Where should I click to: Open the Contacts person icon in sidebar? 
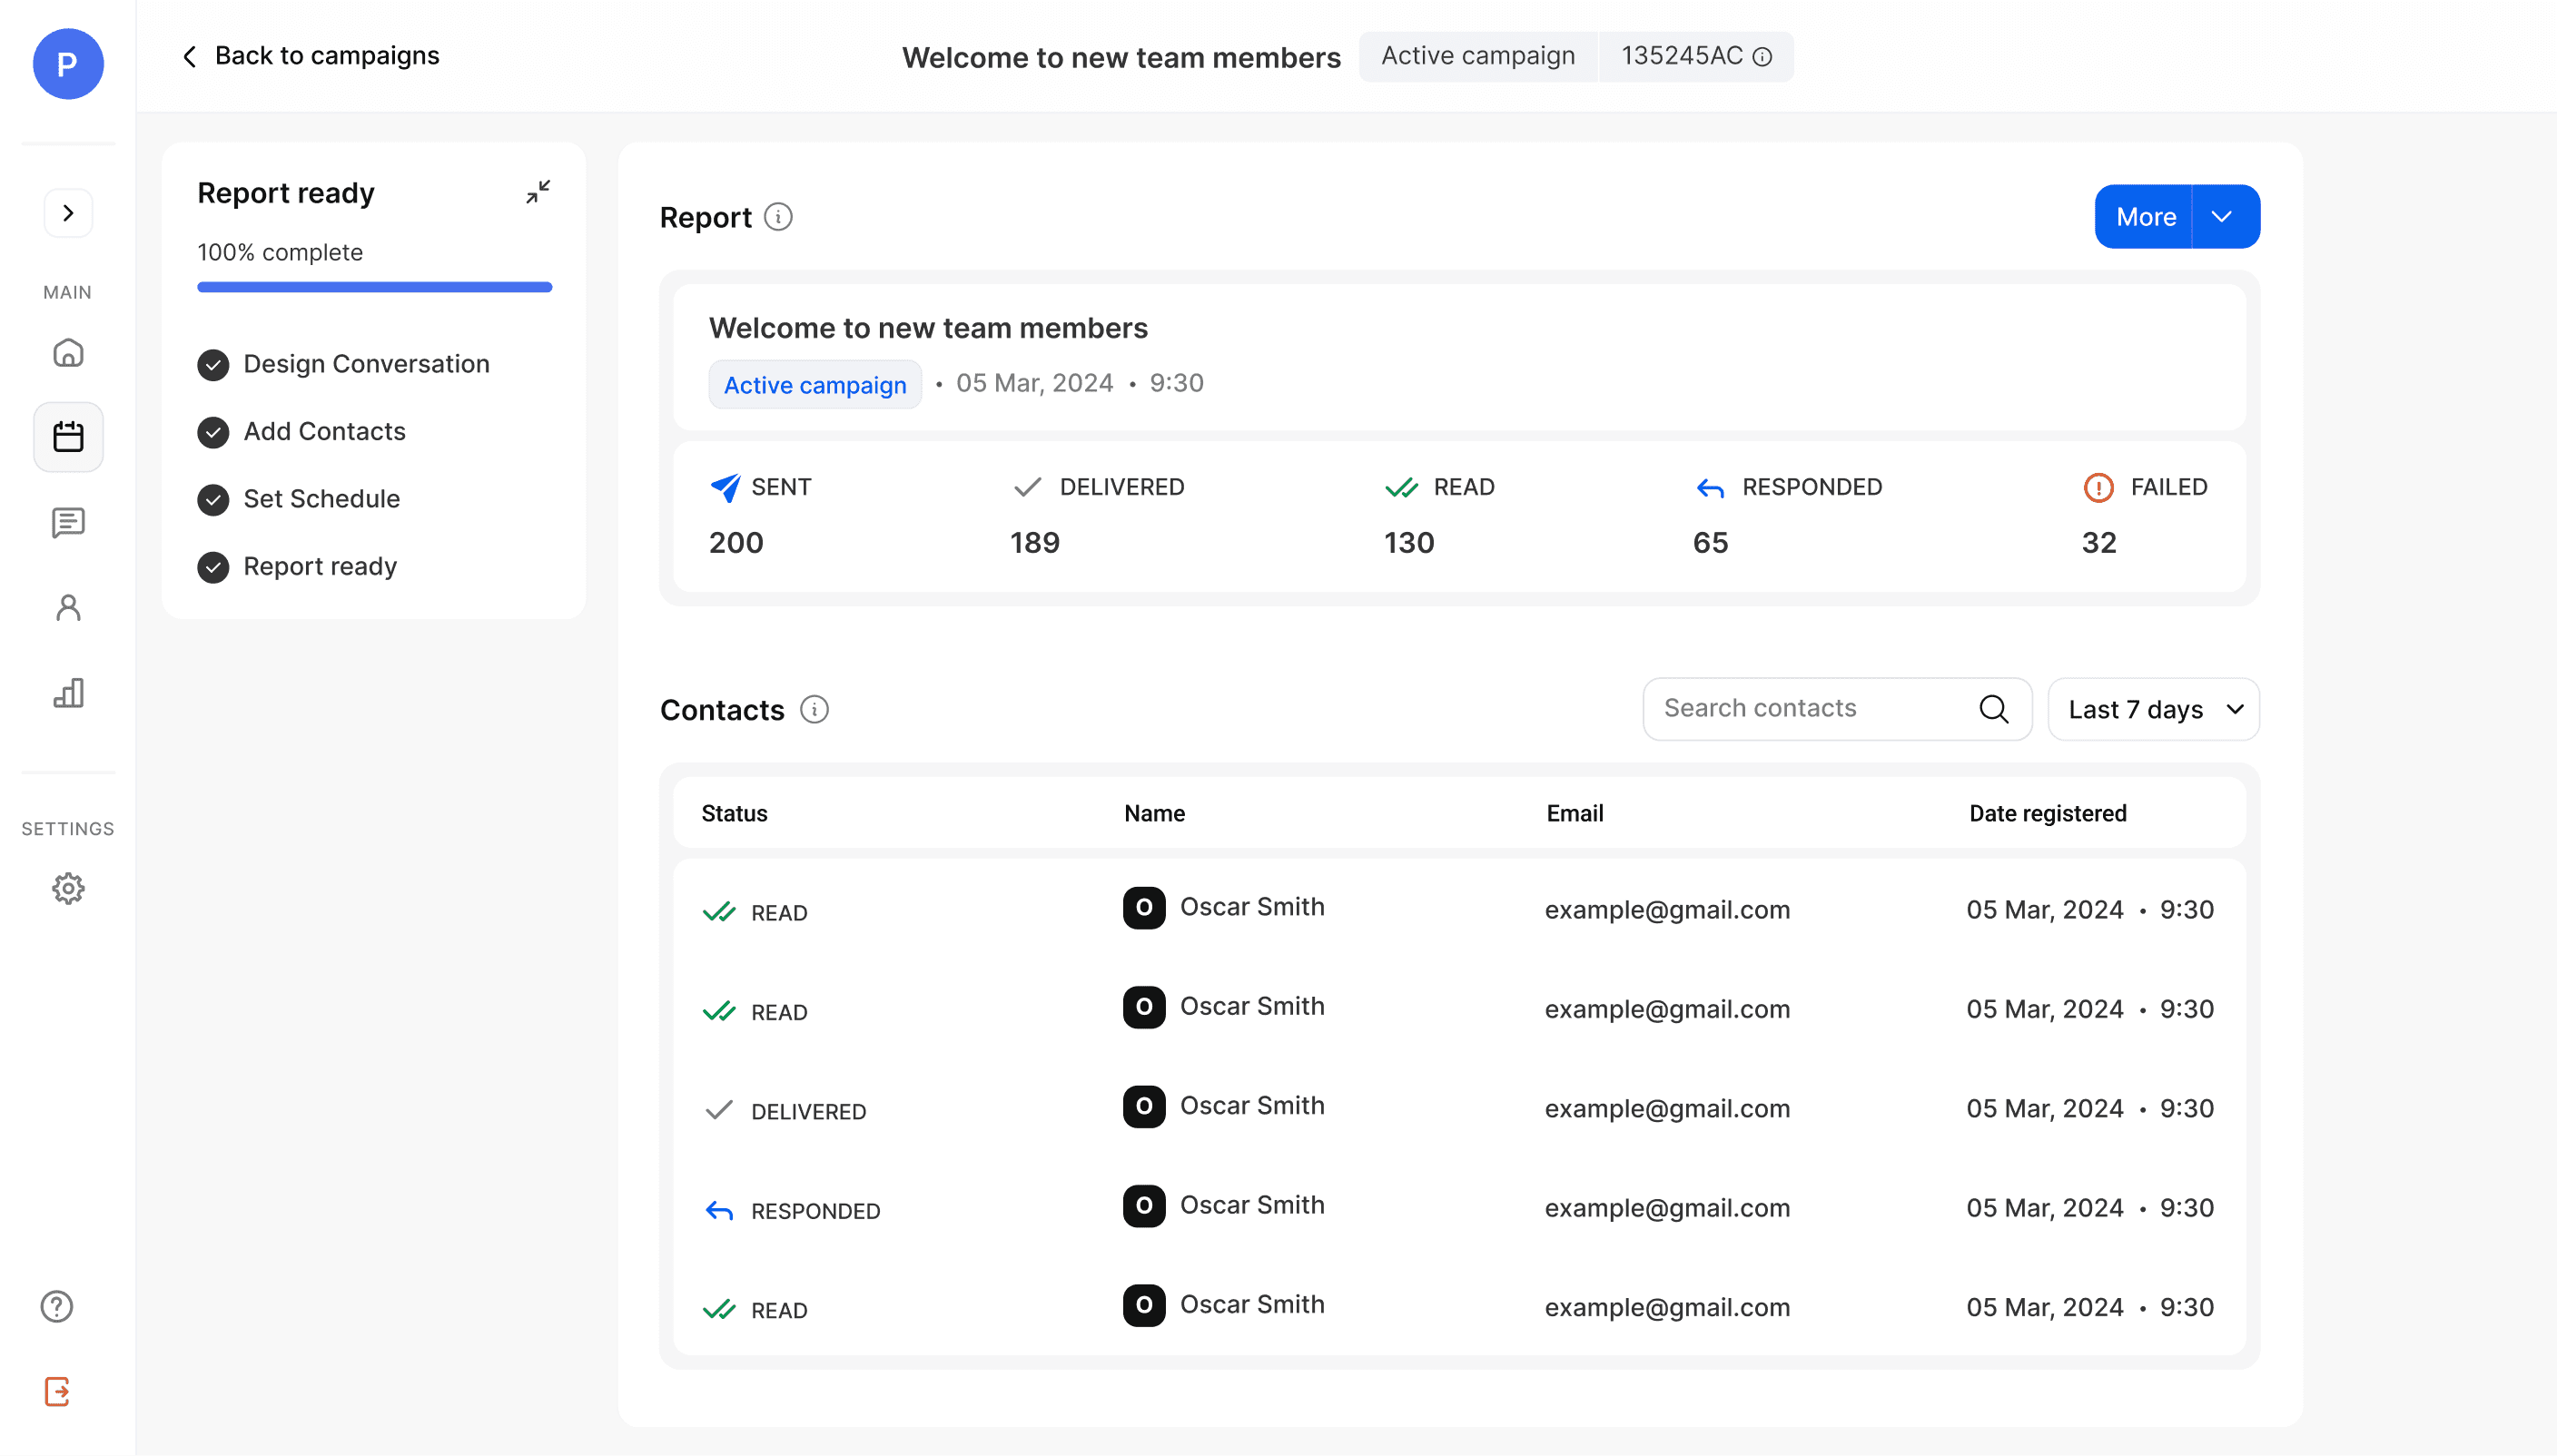[x=68, y=608]
